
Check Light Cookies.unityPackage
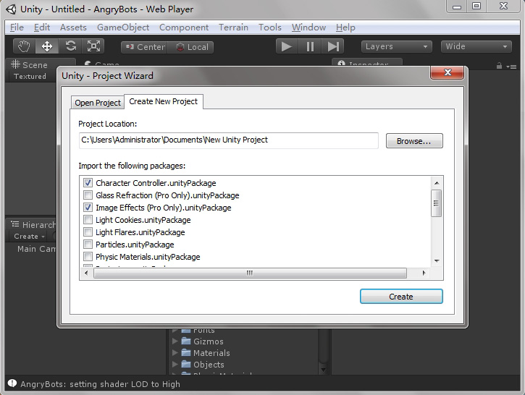coord(88,220)
